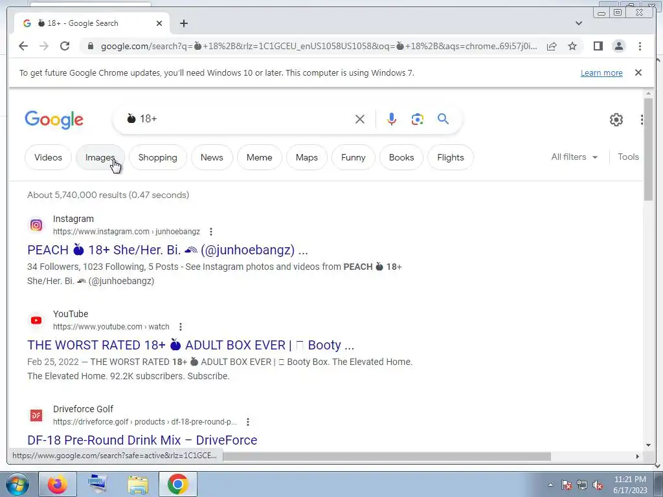Open the taskbar clock showing 11:21 PM
Screen dimensions: 663x497
[630, 485]
